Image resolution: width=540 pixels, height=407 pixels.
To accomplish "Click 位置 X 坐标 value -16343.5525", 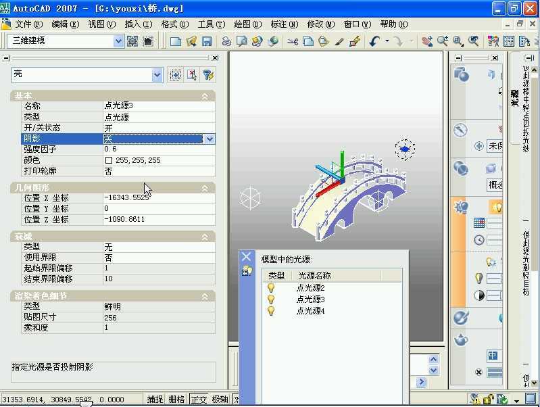I will [159, 198].
